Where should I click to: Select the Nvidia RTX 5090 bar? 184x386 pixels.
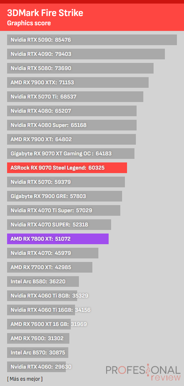(x=92, y=40)
